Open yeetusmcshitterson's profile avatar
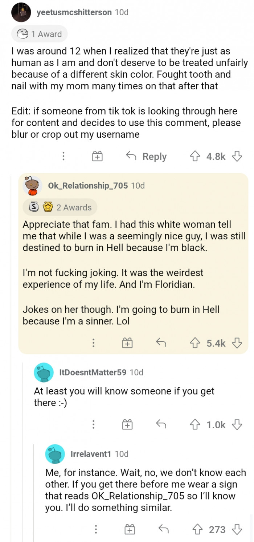Image resolution: width=254 pixels, height=542 pixels. (21, 13)
